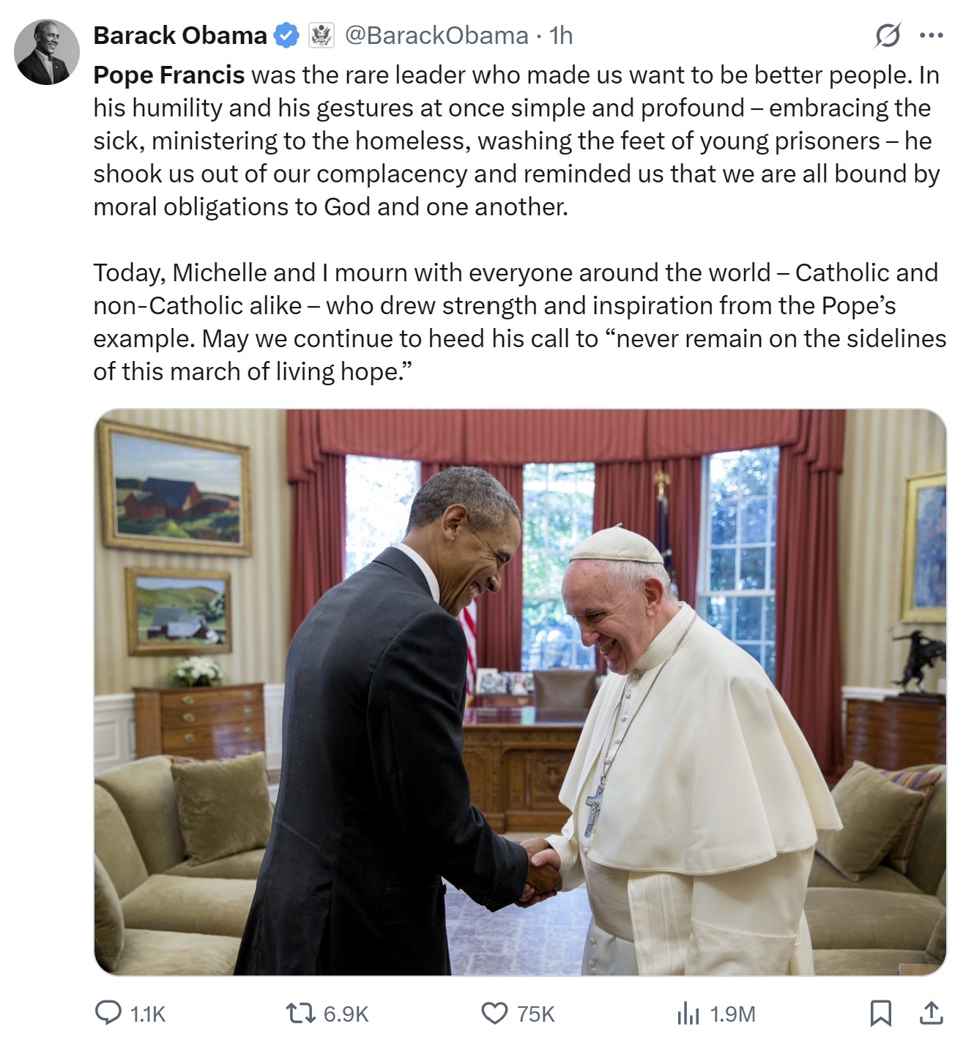
Task: Click the 75K likes count
Action: (x=536, y=1014)
